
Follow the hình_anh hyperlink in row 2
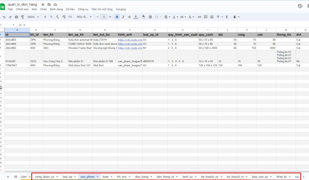click(x=129, y=40)
